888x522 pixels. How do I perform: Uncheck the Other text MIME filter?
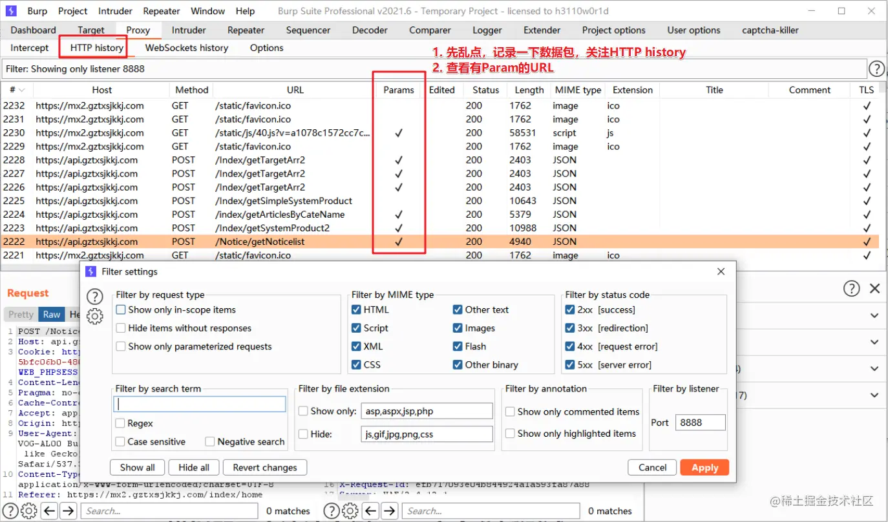458,309
